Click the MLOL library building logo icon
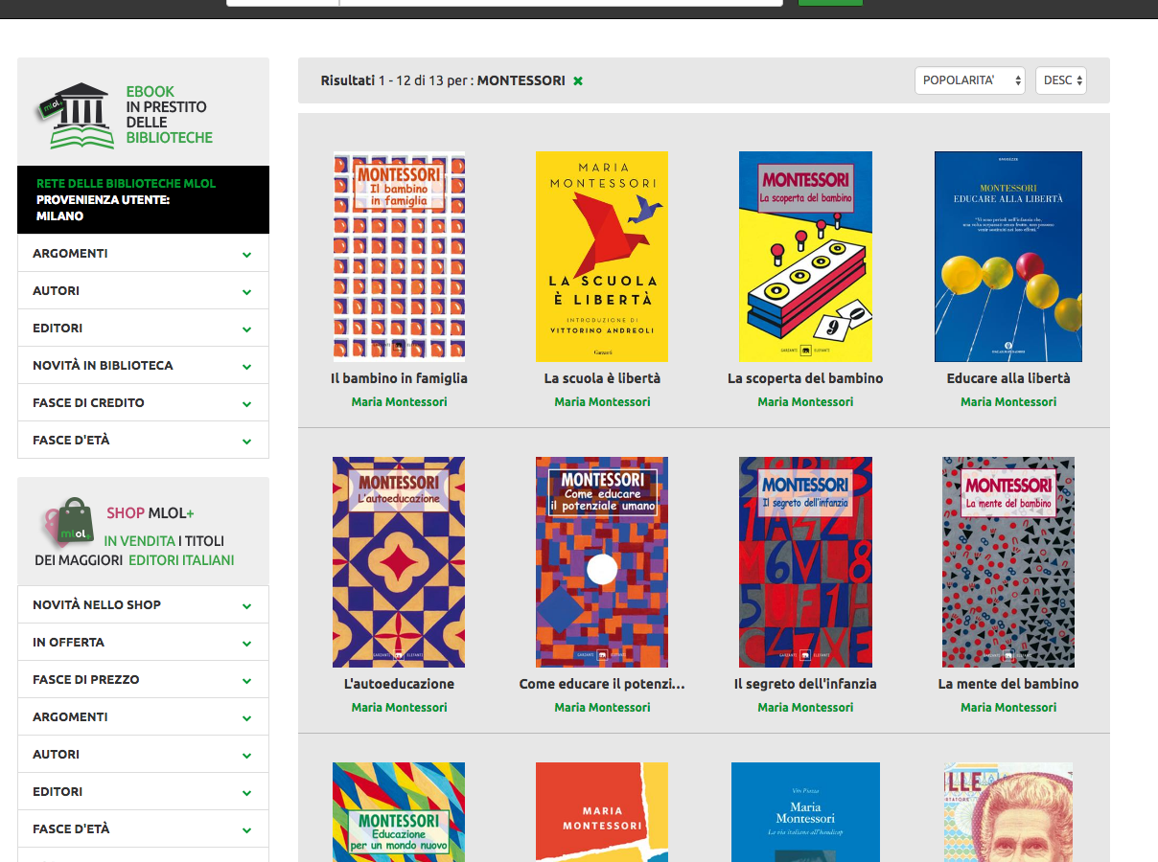Screen dimensions: 1158x862 pyautogui.click(x=75, y=116)
